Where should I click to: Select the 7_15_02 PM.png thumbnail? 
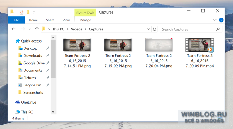click(118, 45)
